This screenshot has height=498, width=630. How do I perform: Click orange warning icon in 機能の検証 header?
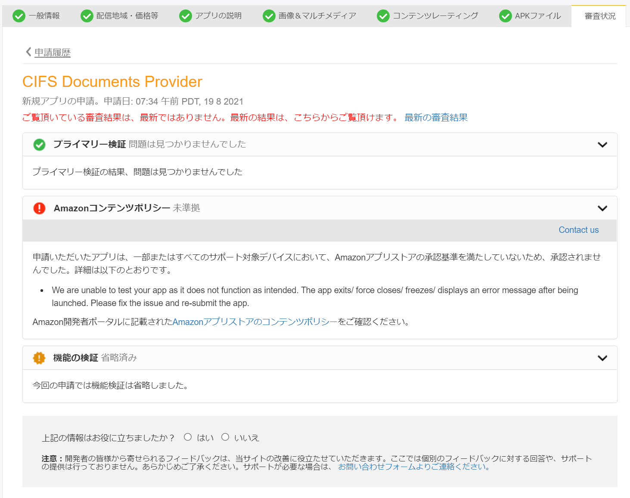point(39,358)
